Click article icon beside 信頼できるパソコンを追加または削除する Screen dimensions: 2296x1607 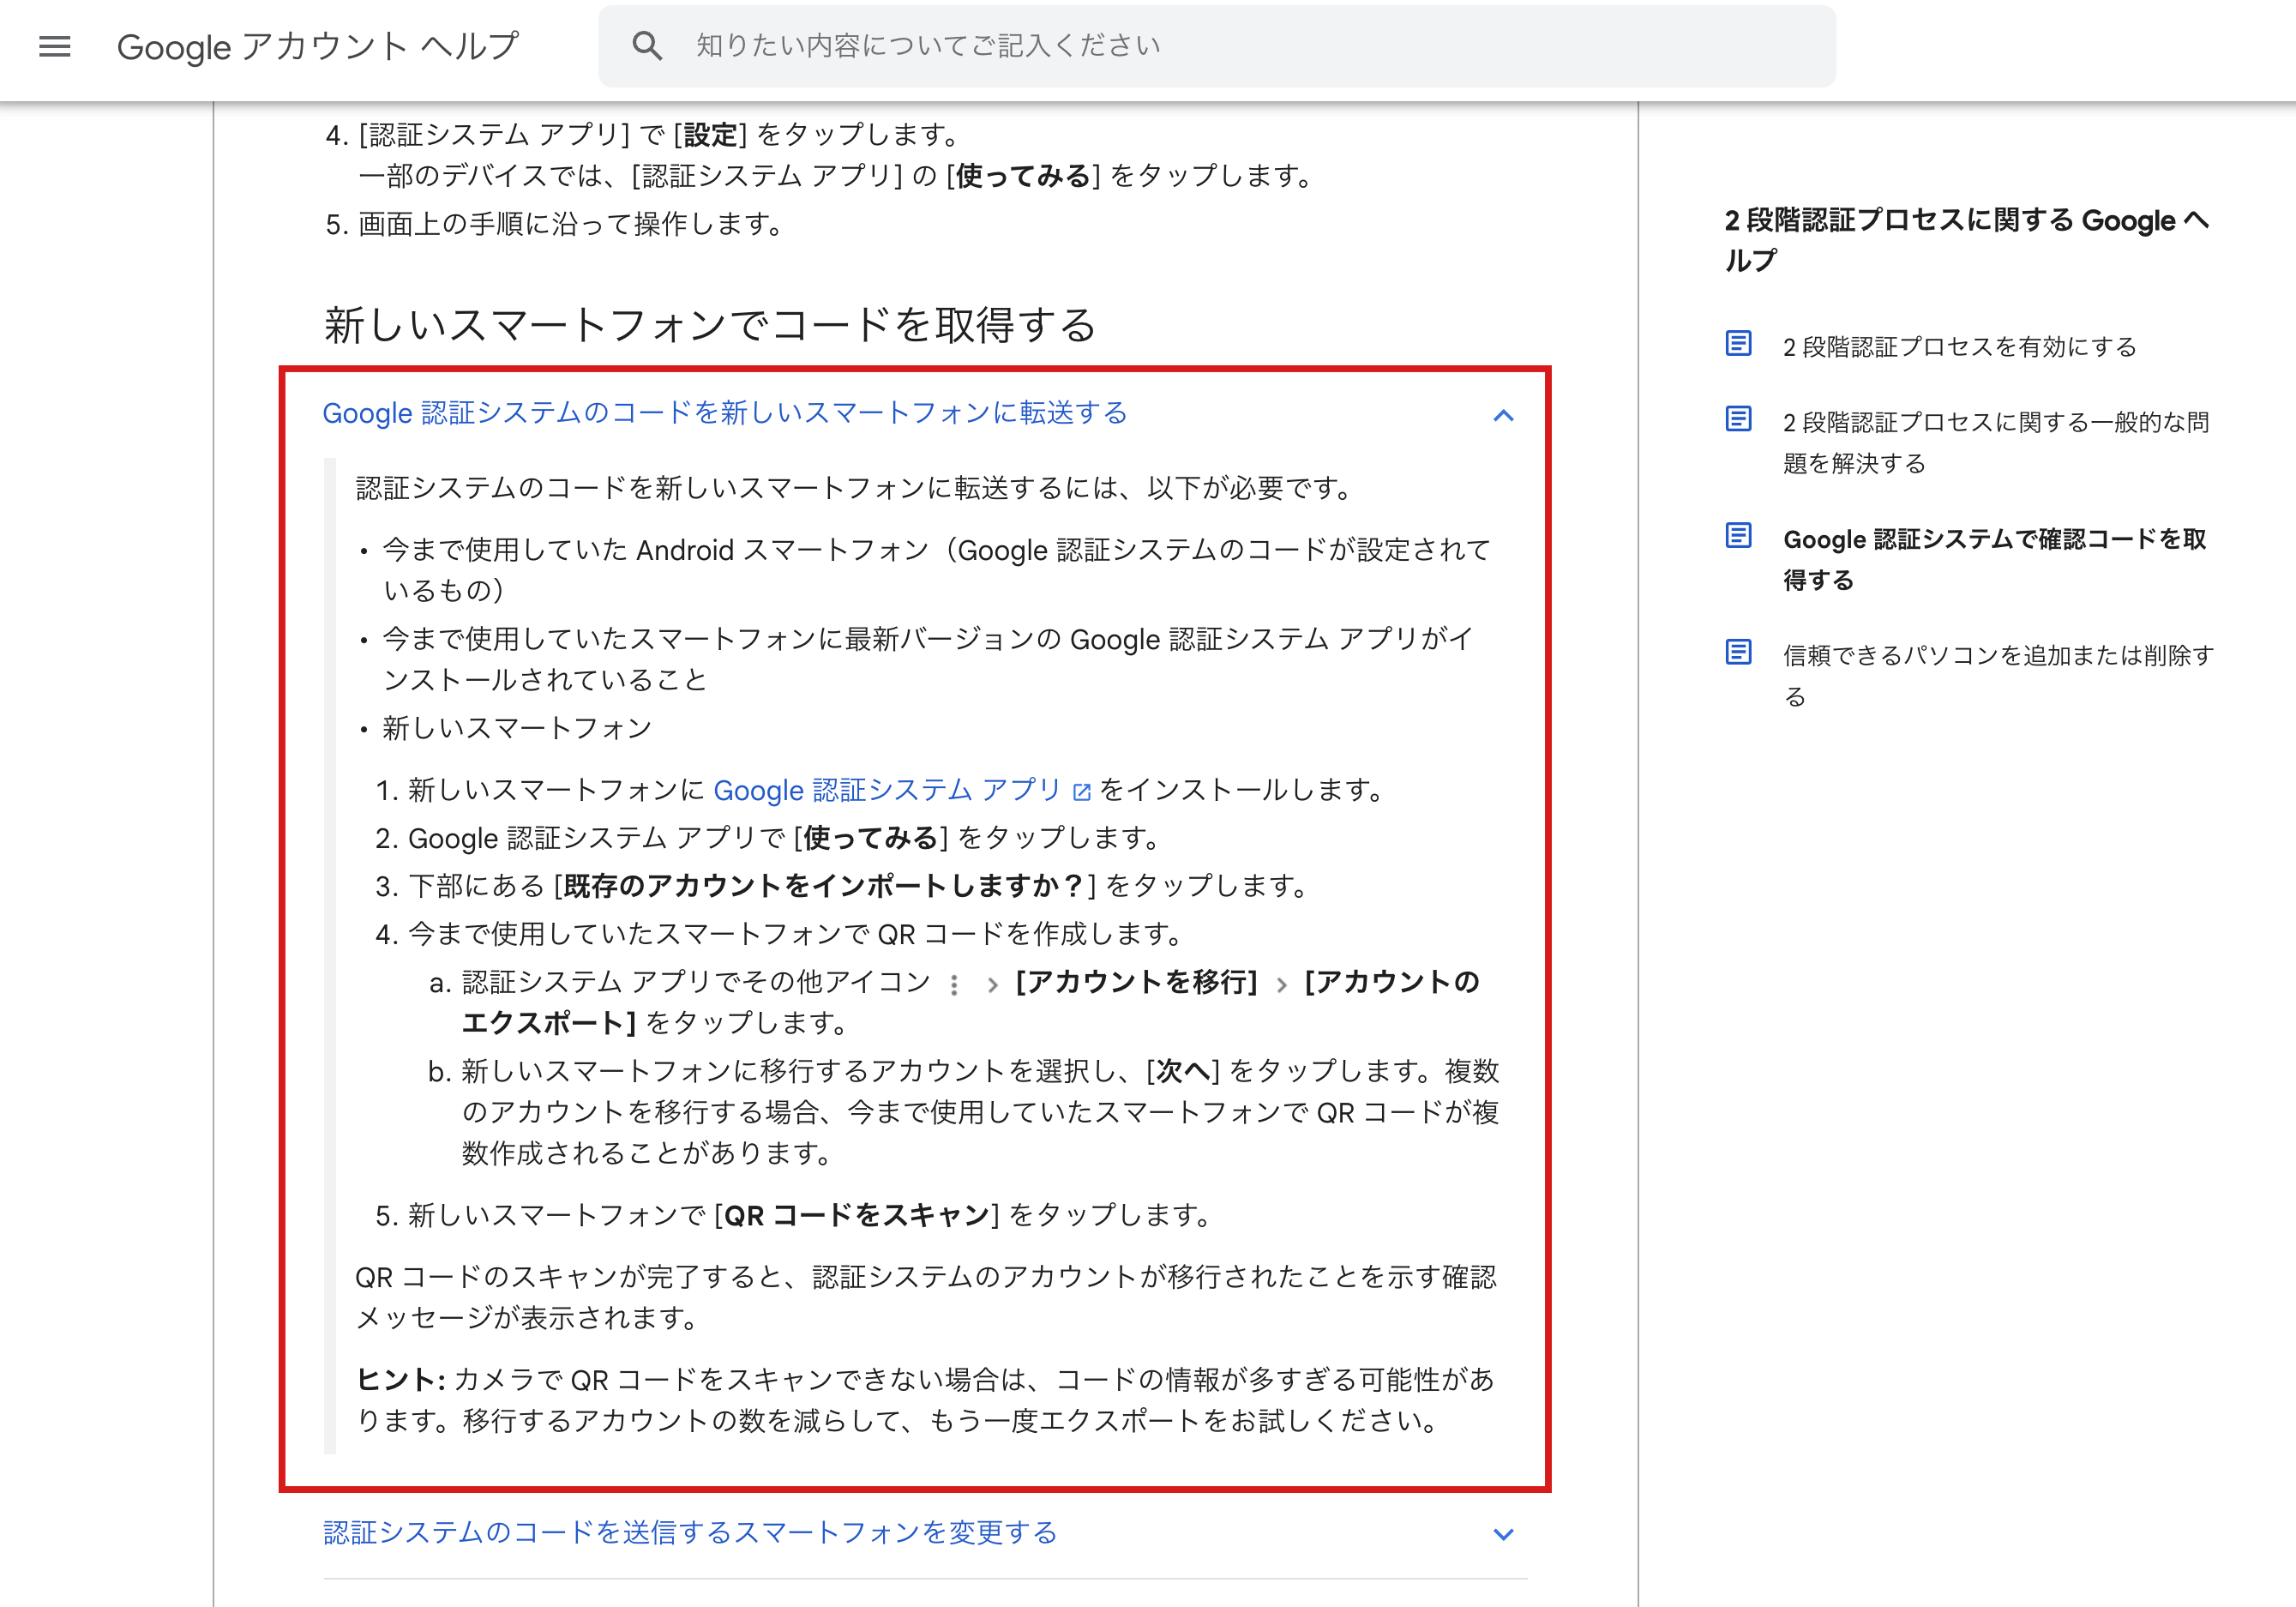click(x=1738, y=651)
